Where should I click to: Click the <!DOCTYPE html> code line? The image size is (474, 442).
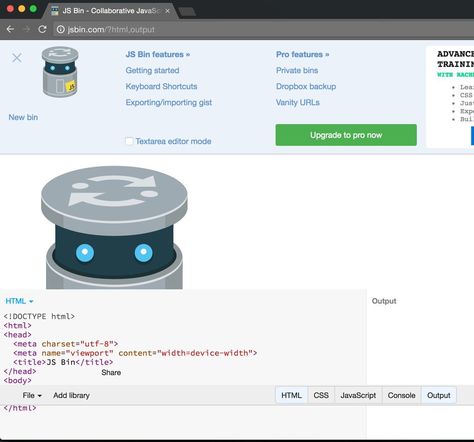coord(39,316)
